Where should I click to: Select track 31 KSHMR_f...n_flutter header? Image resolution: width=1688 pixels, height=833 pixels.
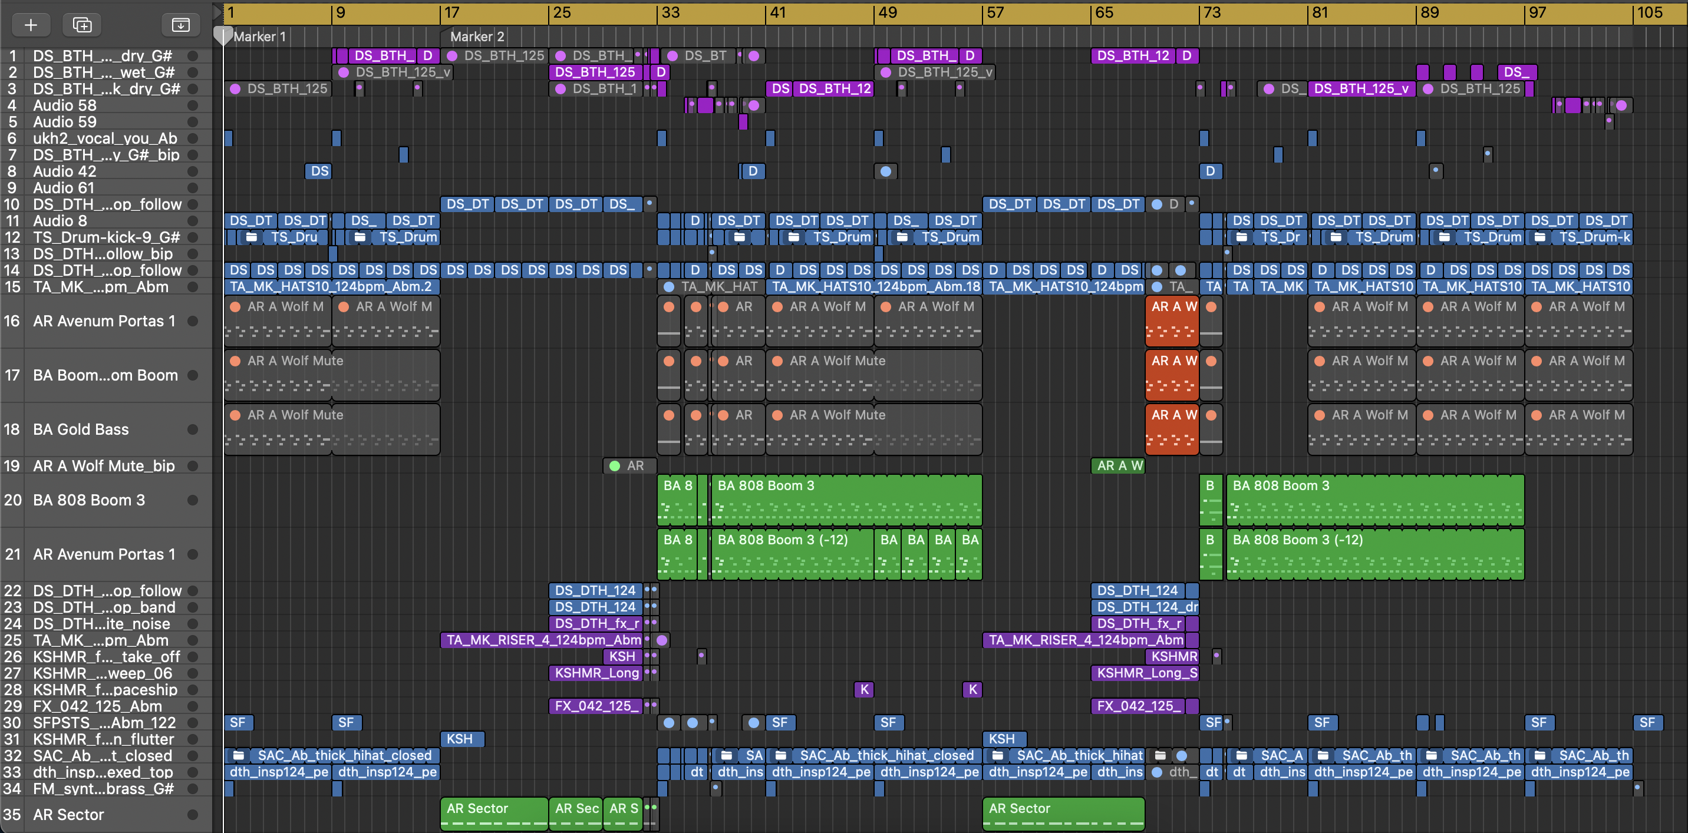[x=106, y=739]
